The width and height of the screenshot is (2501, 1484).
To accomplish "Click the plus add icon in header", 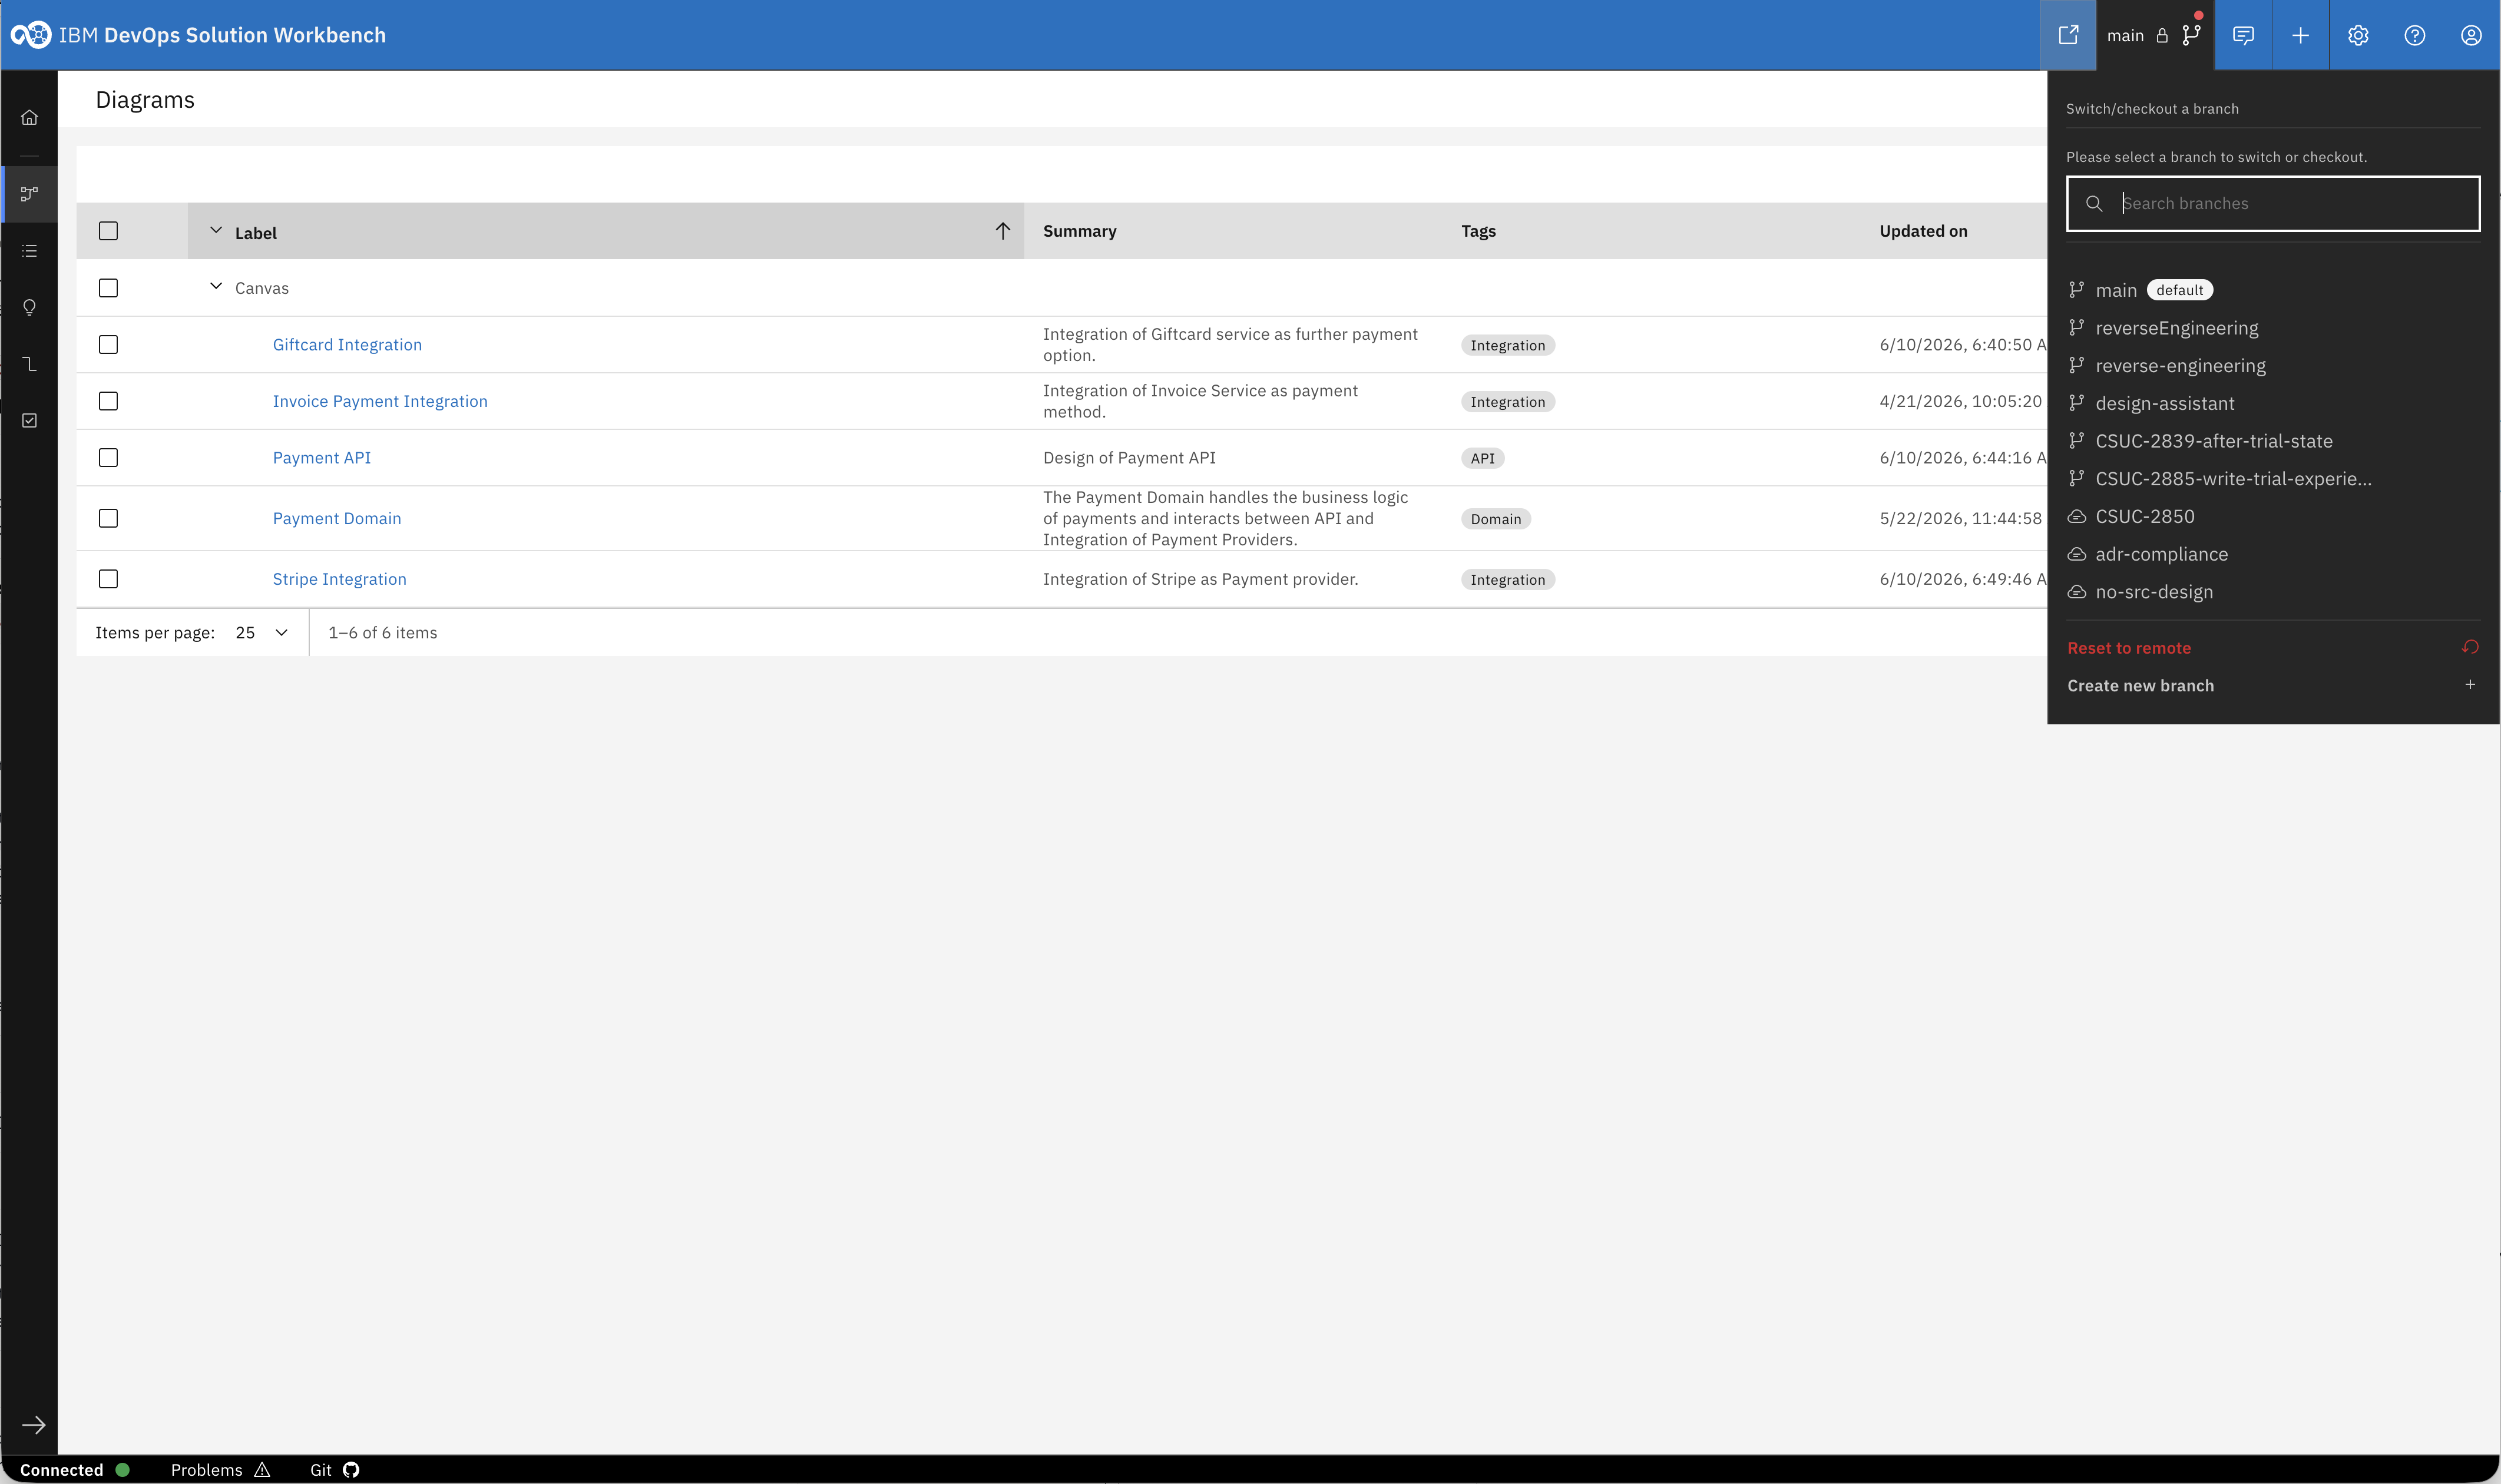I will (x=2300, y=35).
